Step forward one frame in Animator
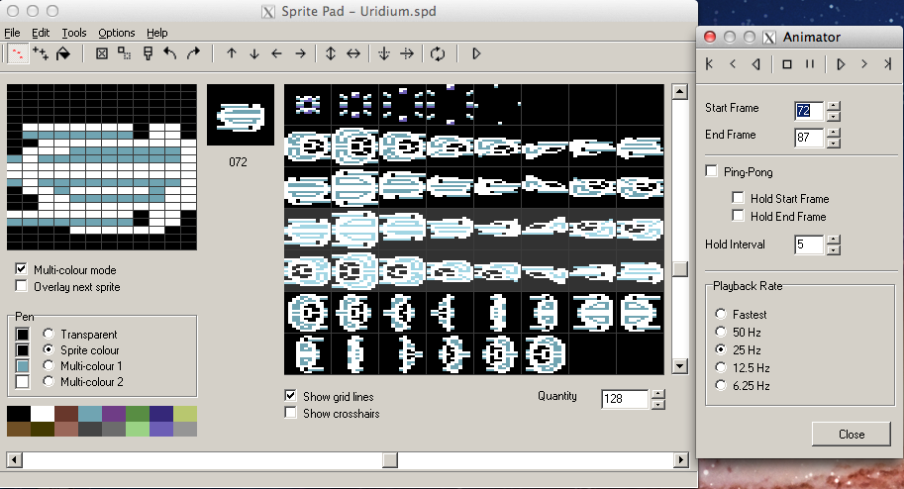904x489 pixels. pos(863,64)
